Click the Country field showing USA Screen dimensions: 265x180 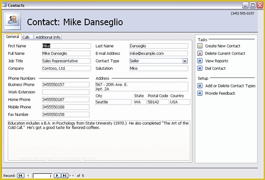pos(180,102)
